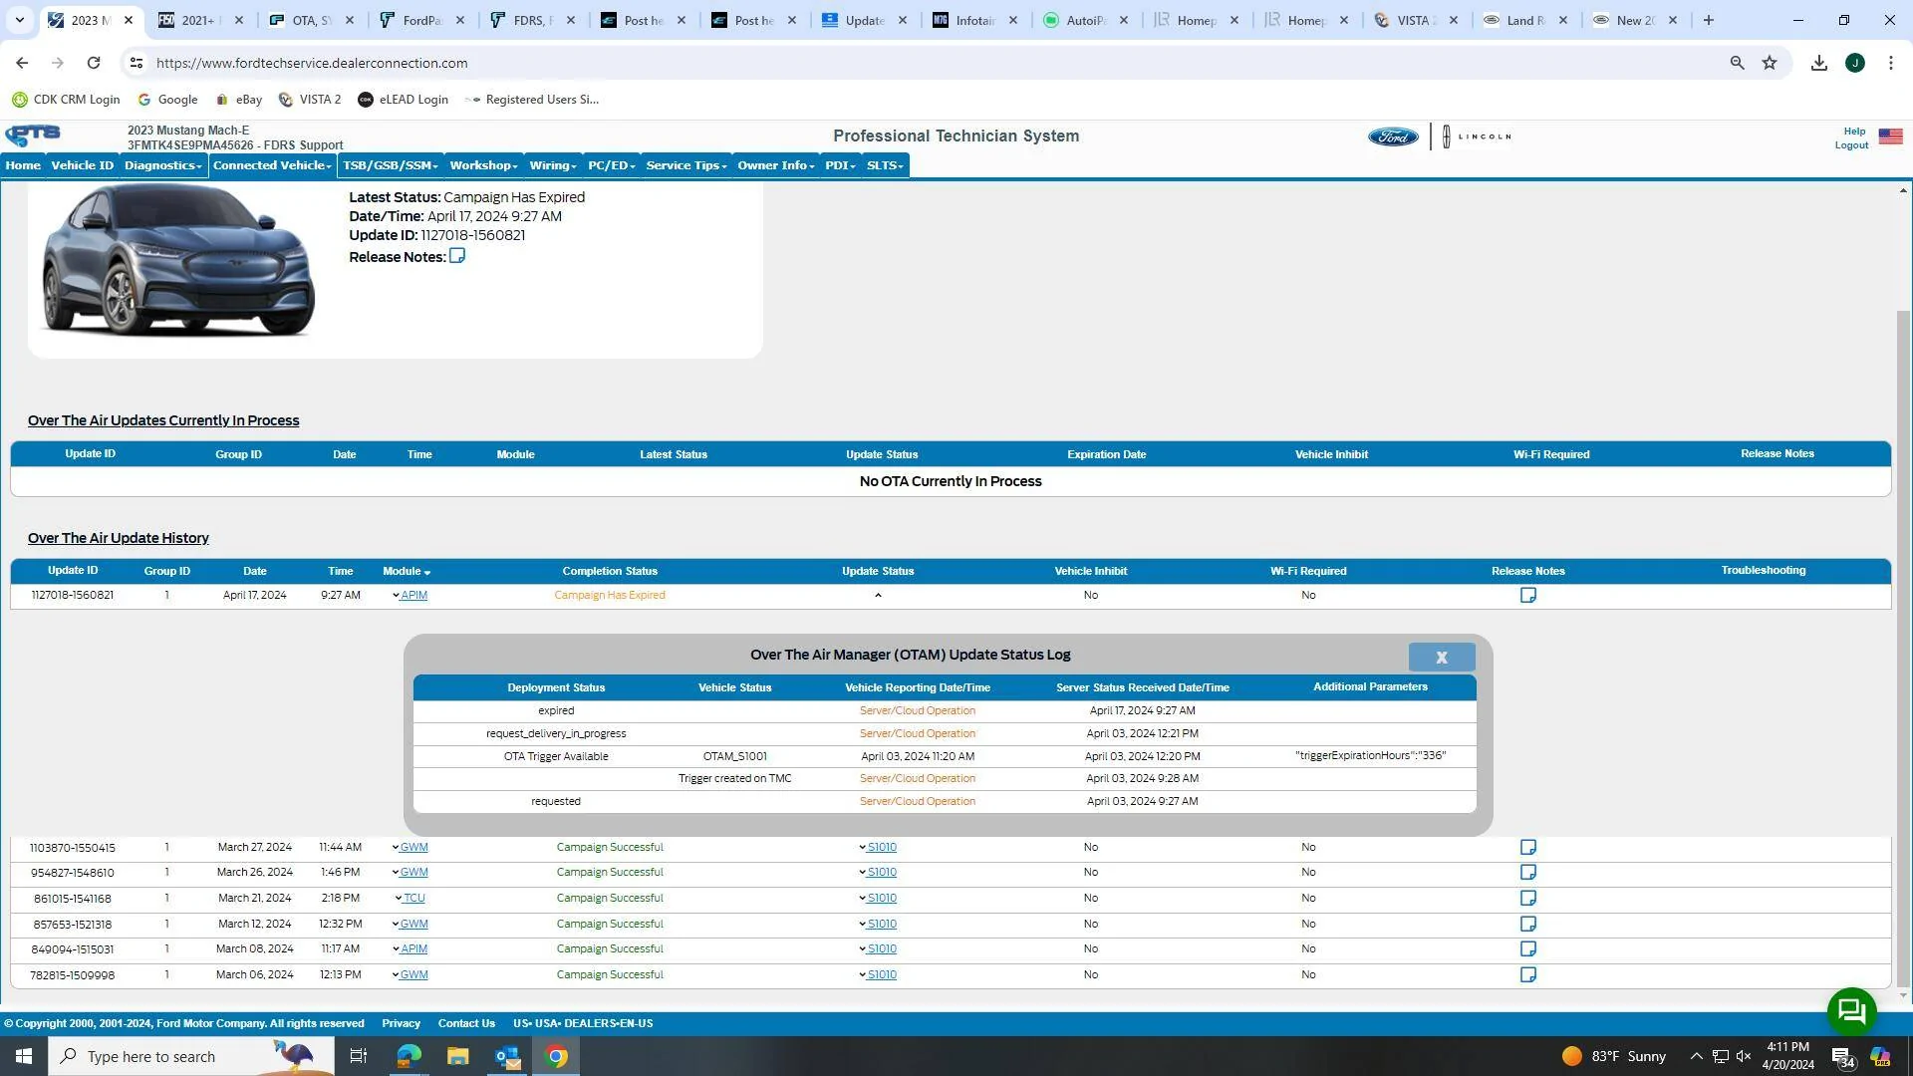
Task: Open TSB/GSB/SSM dropdown menu
Action: pyautogui.click(x=391, y=165)
